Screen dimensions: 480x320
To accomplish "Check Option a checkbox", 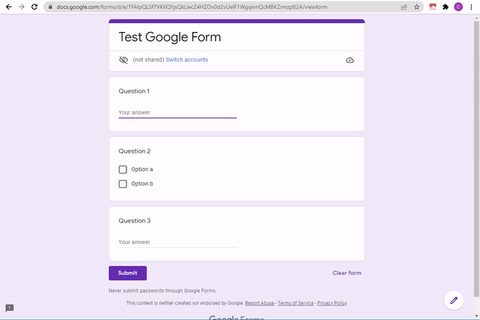I will point(122,170).
